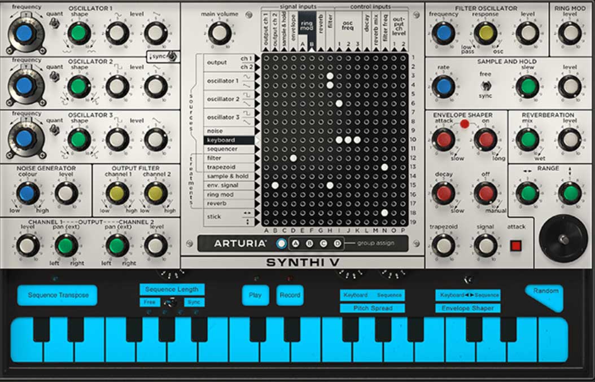Select the sequencer source row label

[229, 149]
